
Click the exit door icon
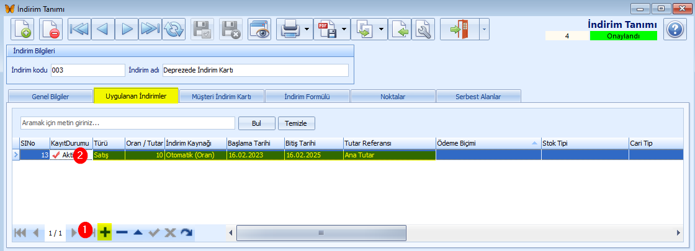click(x=460, y=30)
